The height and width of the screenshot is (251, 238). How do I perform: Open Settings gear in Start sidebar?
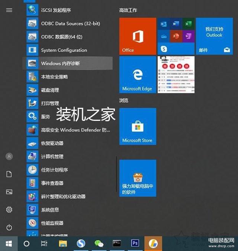(9, 210)
